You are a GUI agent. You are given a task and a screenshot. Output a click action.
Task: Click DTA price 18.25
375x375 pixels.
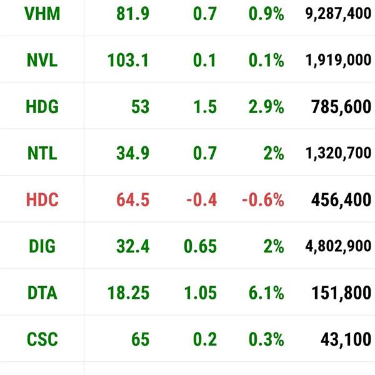pyautogui.click(x=128, y=292)
